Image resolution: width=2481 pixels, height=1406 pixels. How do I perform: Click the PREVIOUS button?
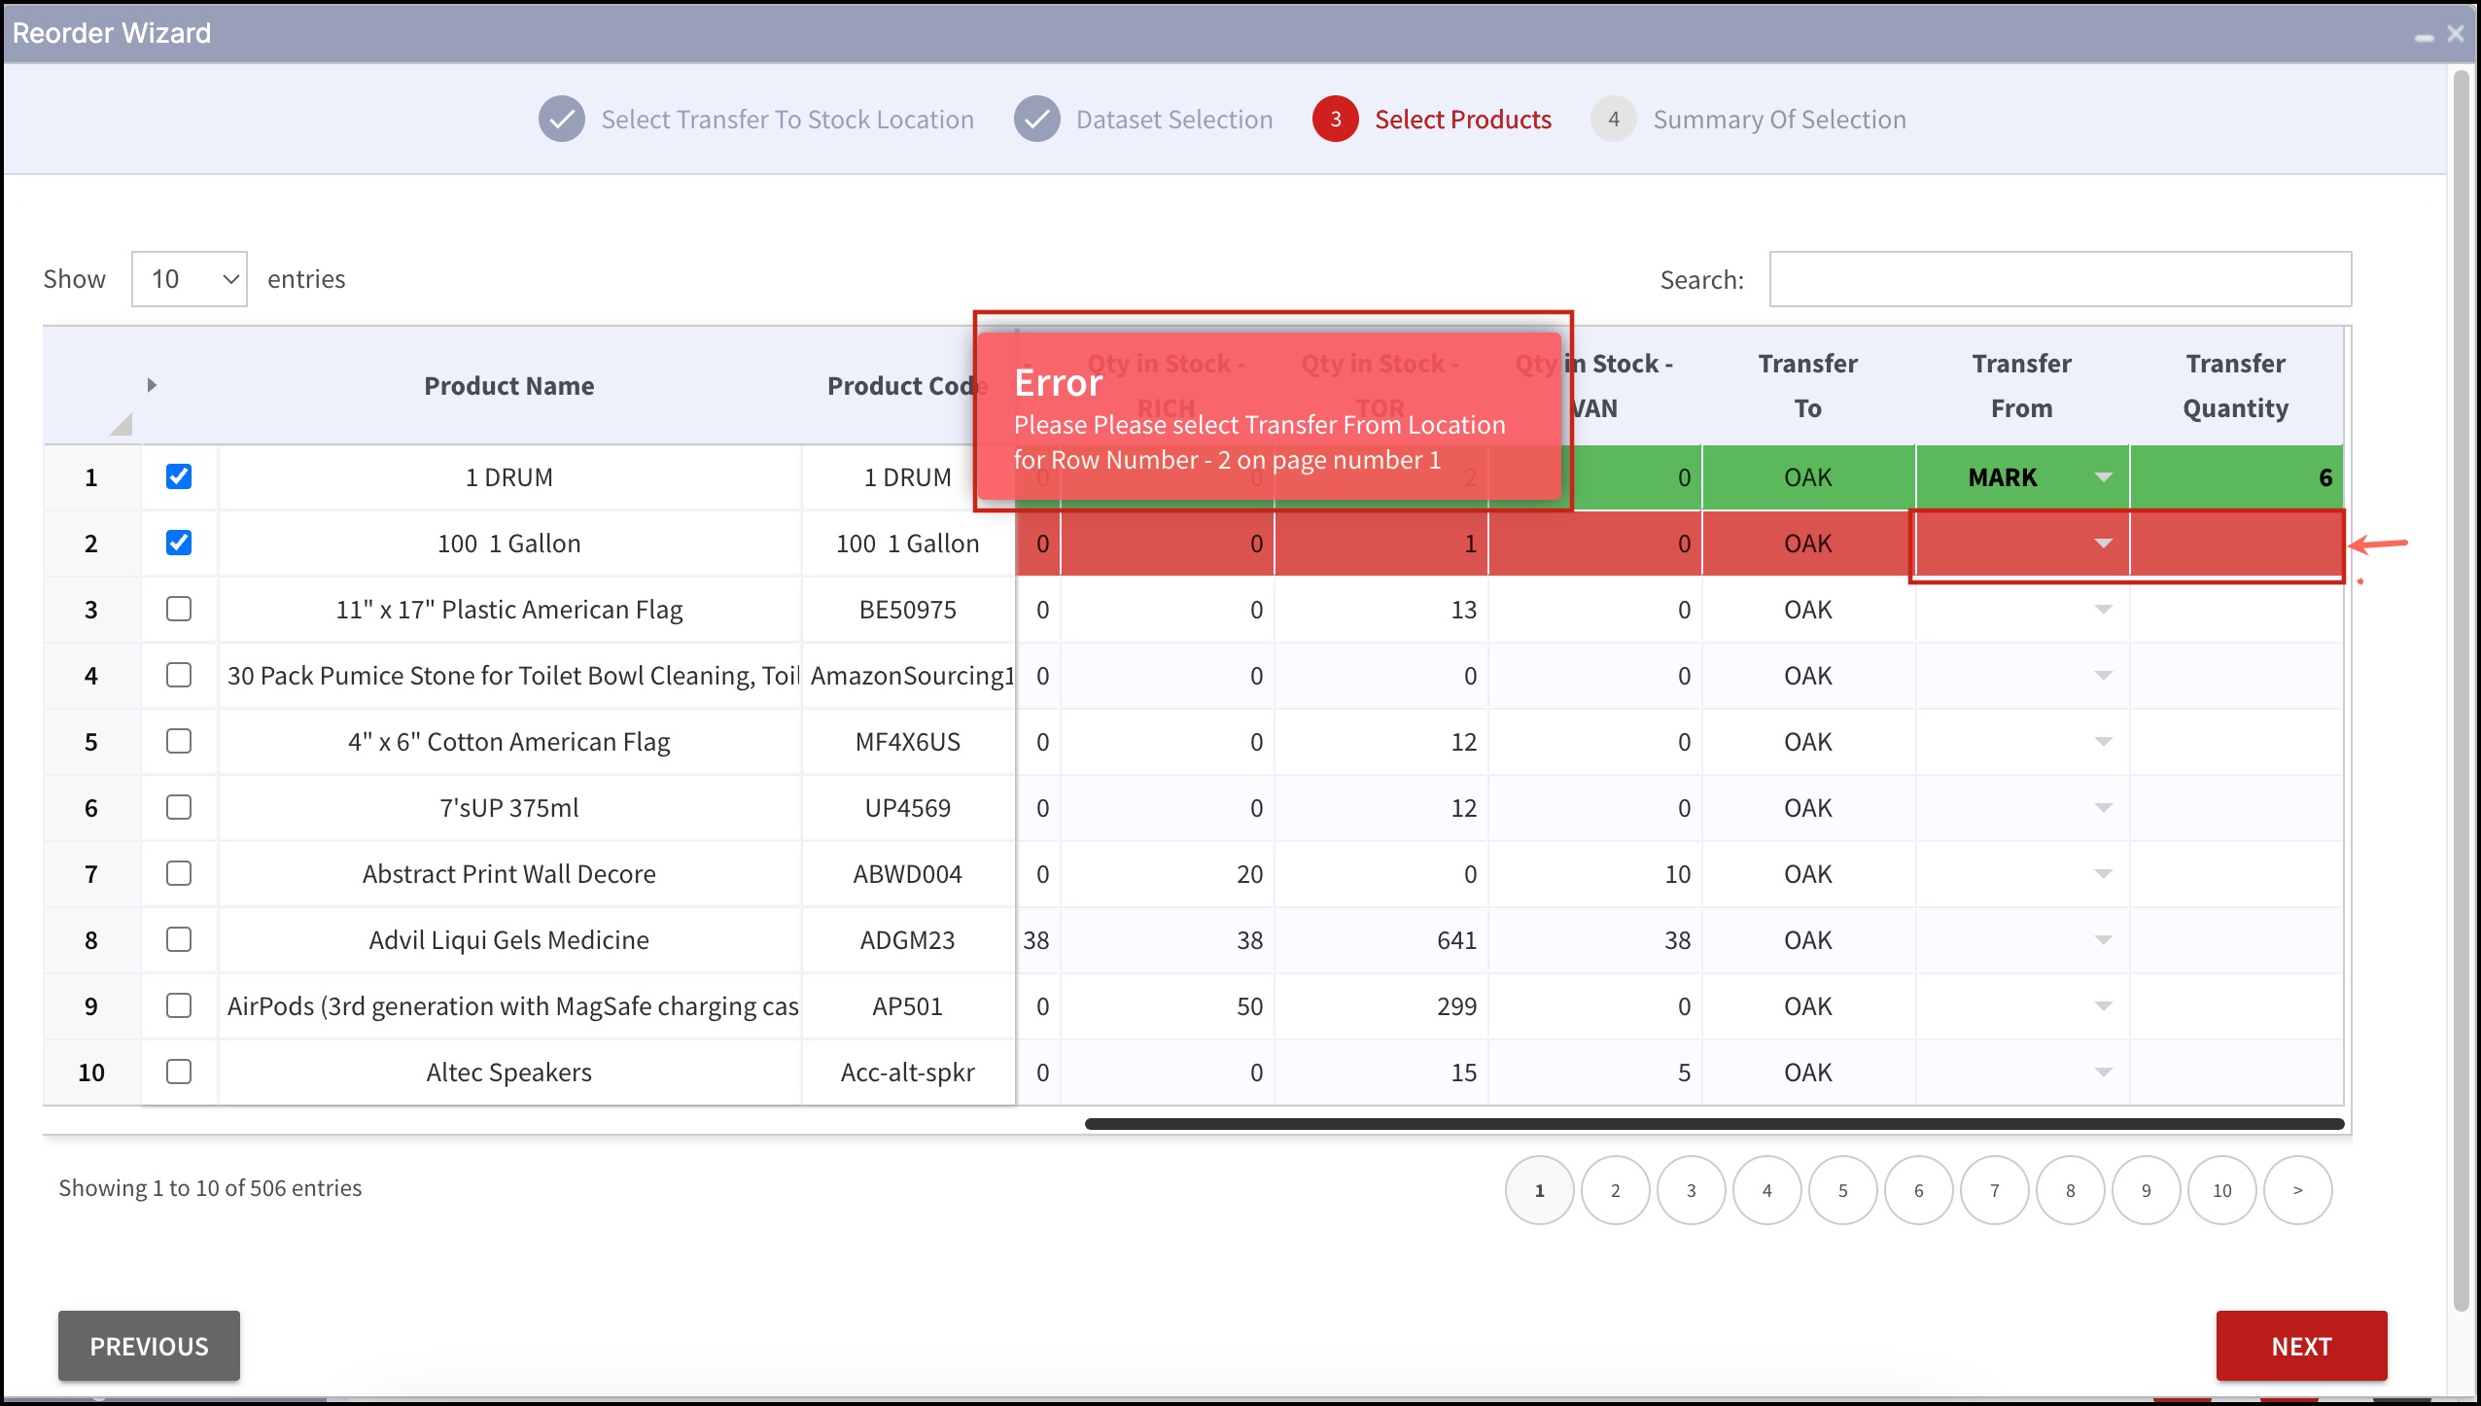pyautogui.click(x=149, y=1346)
